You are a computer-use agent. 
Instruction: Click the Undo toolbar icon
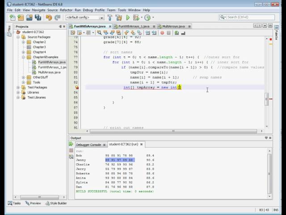tap(49, 17)
